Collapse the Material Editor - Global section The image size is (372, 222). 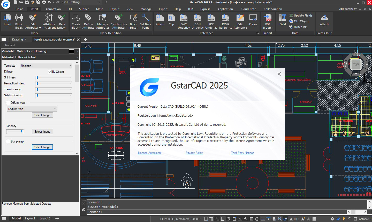point(77,57)
